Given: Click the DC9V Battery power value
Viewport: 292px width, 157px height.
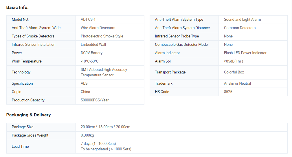Looking at the screenshot, I should (x=91, y=53).
